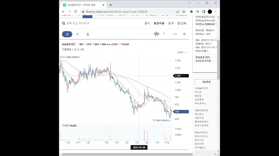279x156 pixels.
Task: Click info icon beside 배당수익률
Action: pos(207,51)
